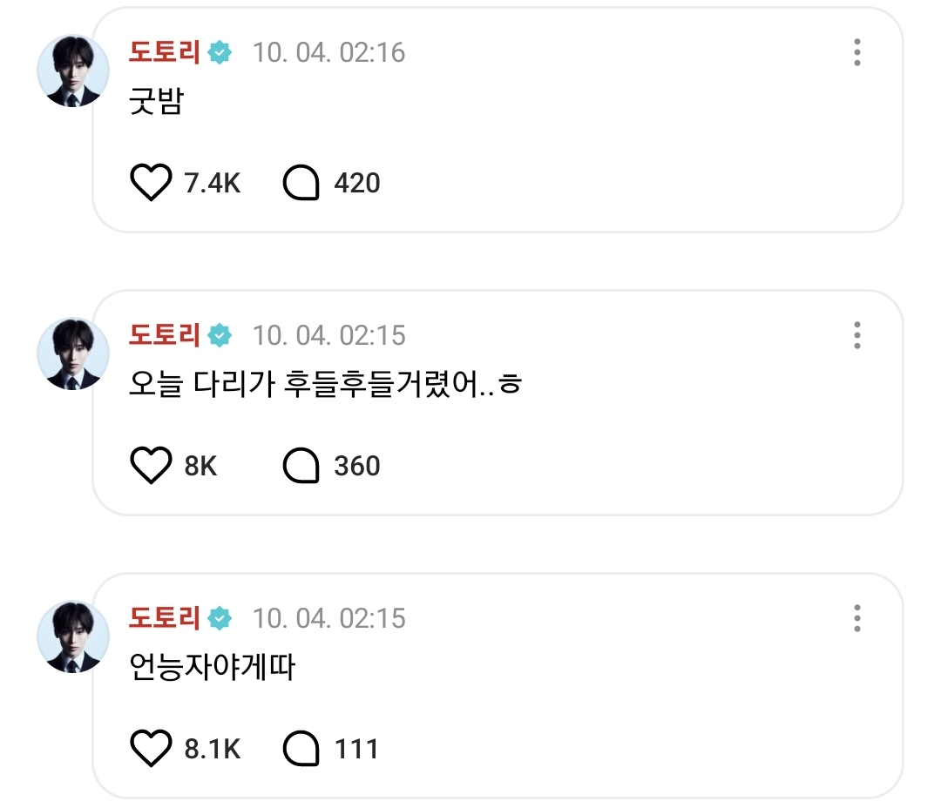Open comments on the 굿밤 post
The image size is (941, 808).
(x=302, y=183)
